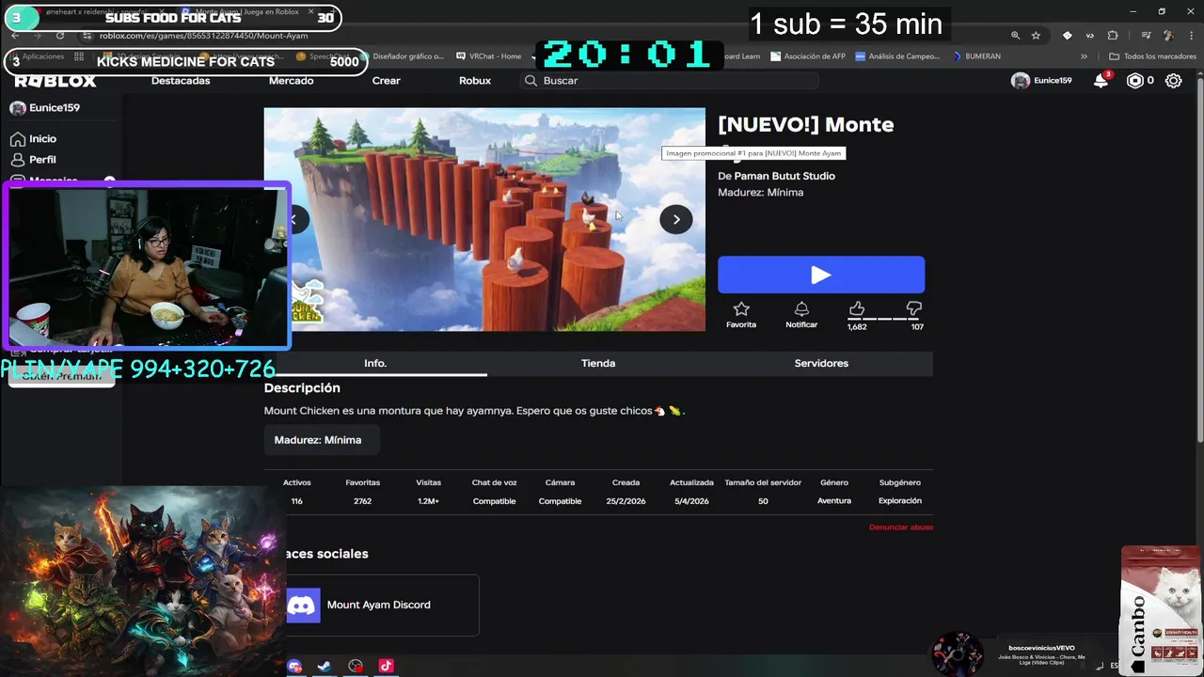
Task: Click the thumbs down dislike icon
Action: (x=914, y=308)
